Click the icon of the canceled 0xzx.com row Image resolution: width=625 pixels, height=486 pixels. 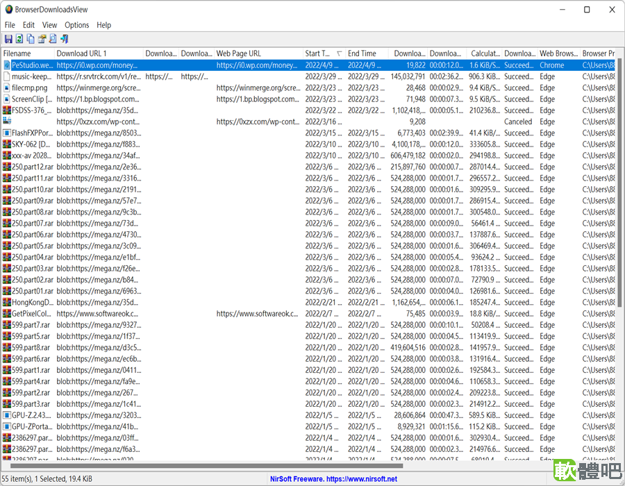pyautogui.click(x=7, y=121)
